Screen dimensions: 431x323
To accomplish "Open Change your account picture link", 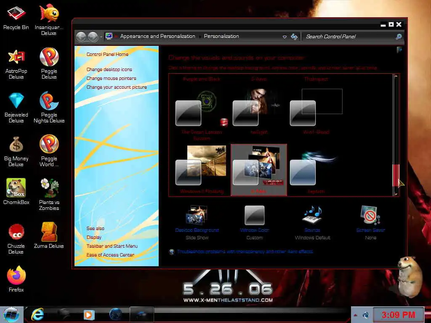I will pyautogui.click(x=117, y=87).
